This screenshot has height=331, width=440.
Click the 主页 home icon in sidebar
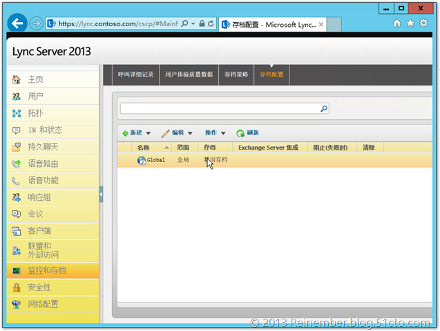pos(16,80)
